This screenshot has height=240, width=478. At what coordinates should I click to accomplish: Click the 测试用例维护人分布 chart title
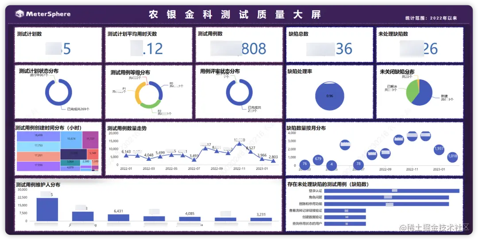[x=38, y=185]
